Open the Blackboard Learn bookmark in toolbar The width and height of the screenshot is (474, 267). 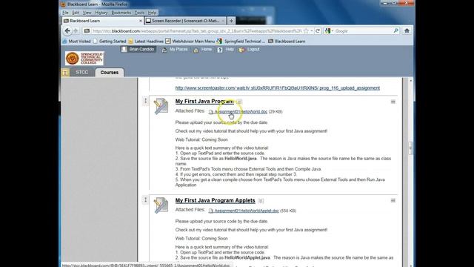287,42
